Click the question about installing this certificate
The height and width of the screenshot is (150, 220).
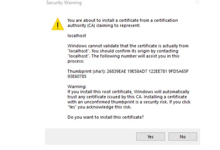[x=106, y=117]
